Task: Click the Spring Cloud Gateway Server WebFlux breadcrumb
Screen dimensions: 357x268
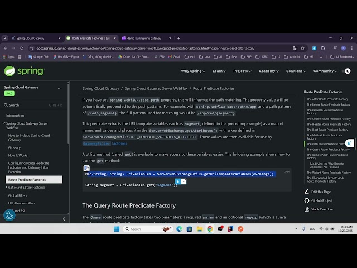Action: (156, 88)
